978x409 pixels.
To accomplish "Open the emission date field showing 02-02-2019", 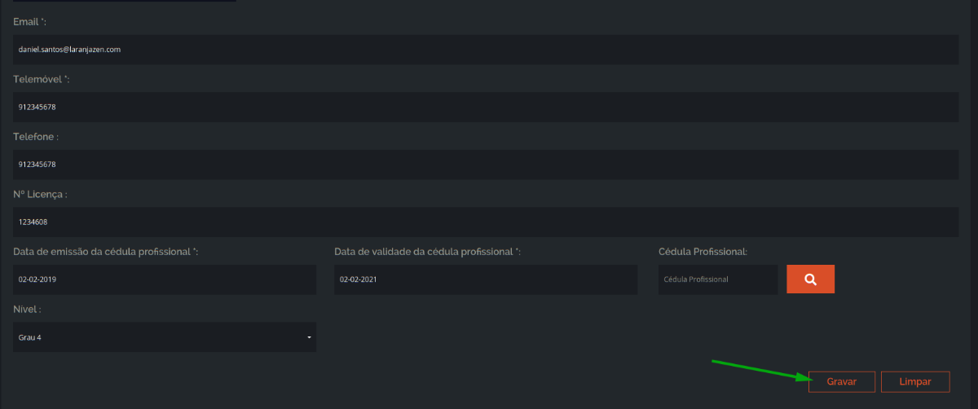I will pyautogui.click(x=165, y=279).
